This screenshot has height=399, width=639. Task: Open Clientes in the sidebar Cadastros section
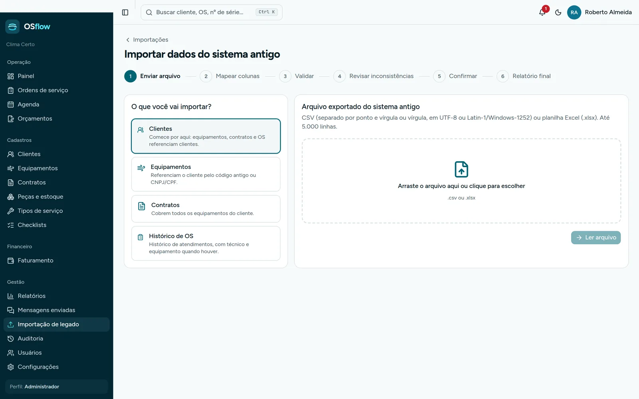(x=56, y=154)
